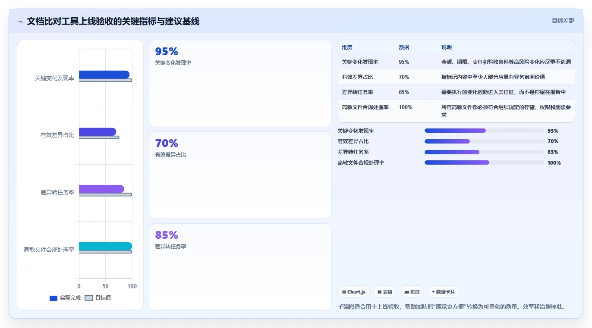This screenshot has height=328, width=592.
Task: Click the 高敏文件合规处理率 label in progress list
Action: click(361, 163)
